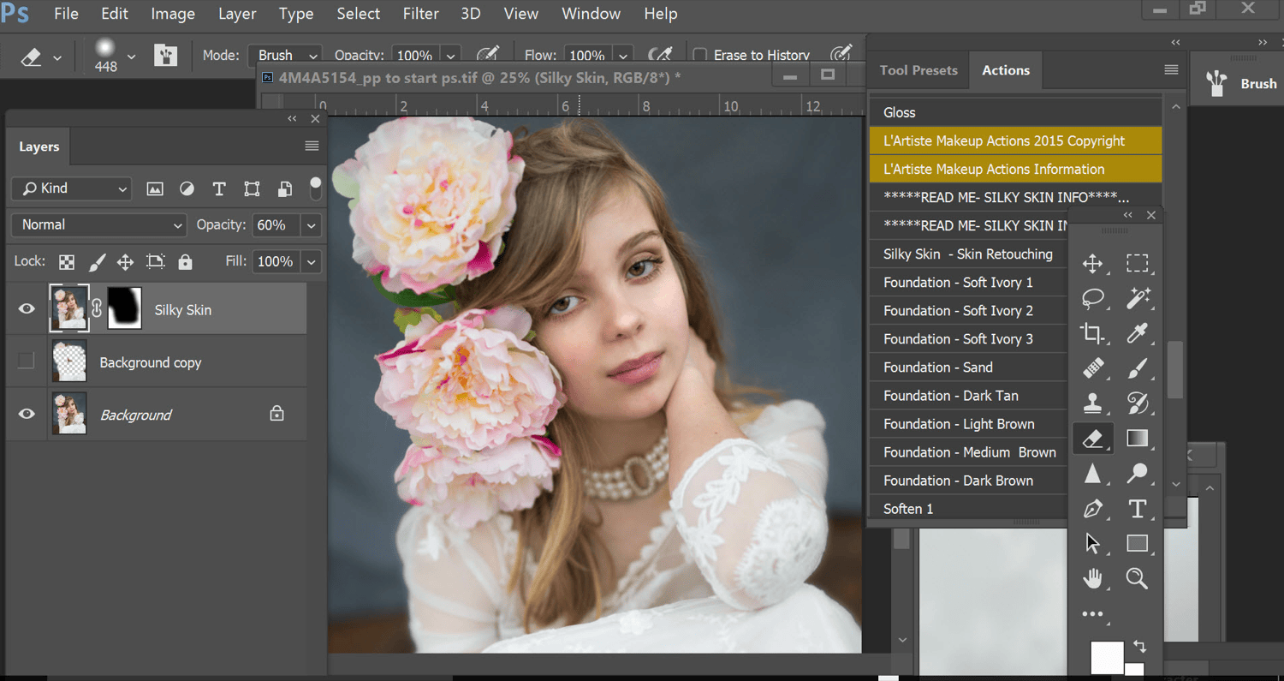Select the Path Selection arrow tool

point(1092,544)
